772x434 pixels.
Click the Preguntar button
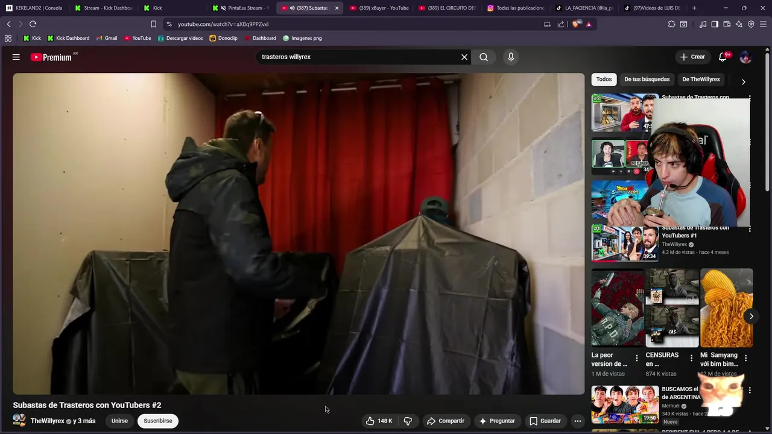click(x=496, y=421)
